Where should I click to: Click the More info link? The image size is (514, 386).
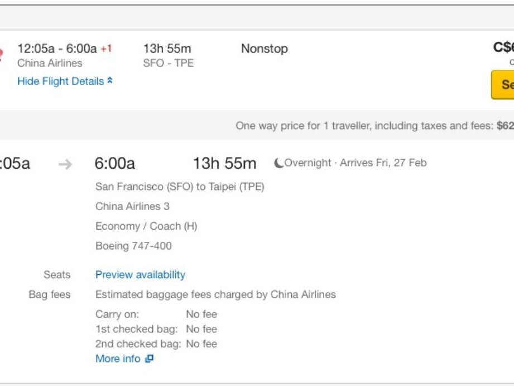click(118, 359)
